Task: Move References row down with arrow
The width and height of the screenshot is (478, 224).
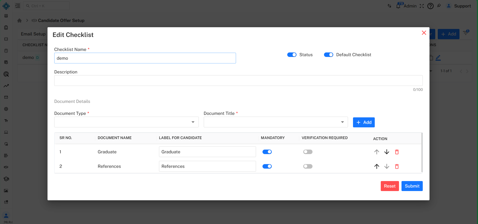Action: 387,166
